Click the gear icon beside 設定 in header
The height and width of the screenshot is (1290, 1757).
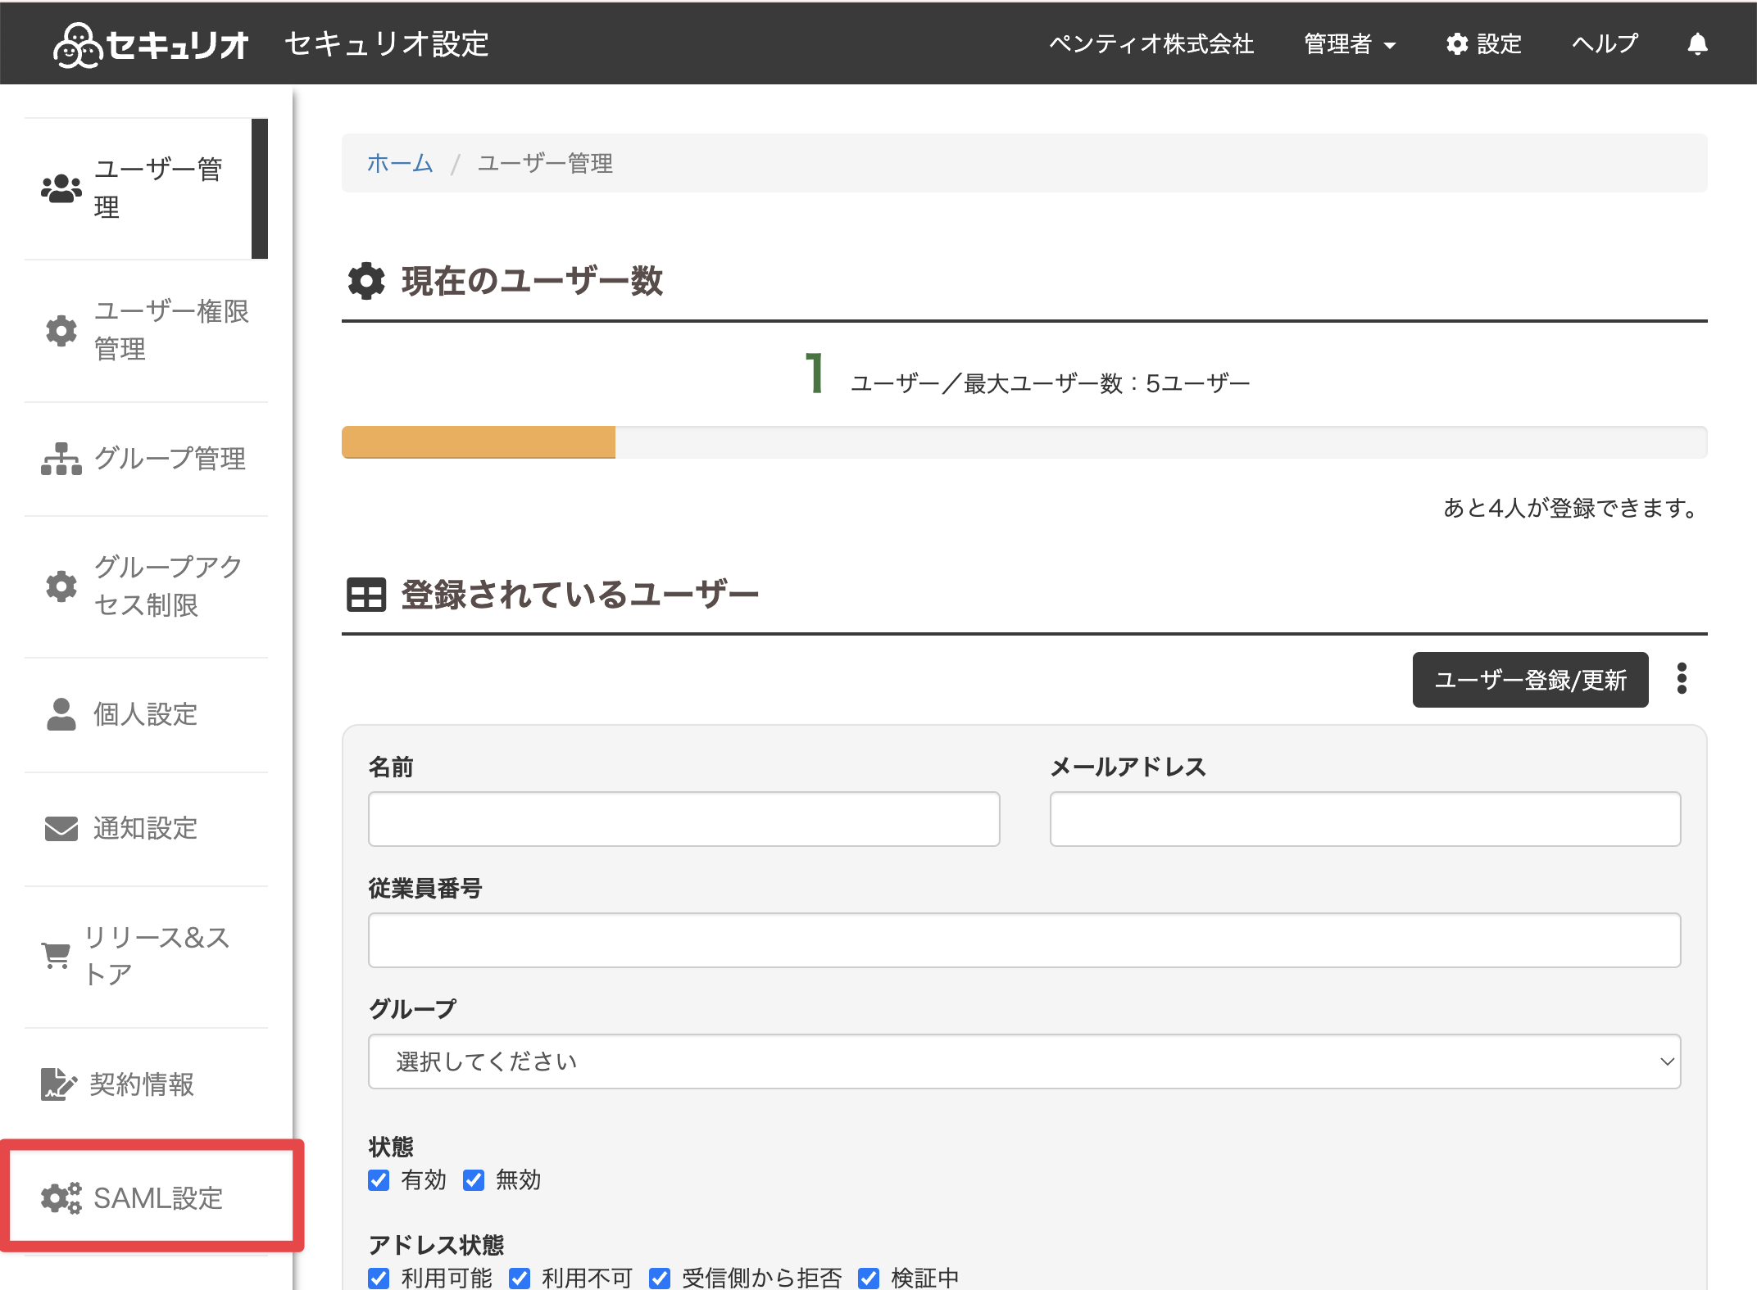click(x=1456, y=43)
